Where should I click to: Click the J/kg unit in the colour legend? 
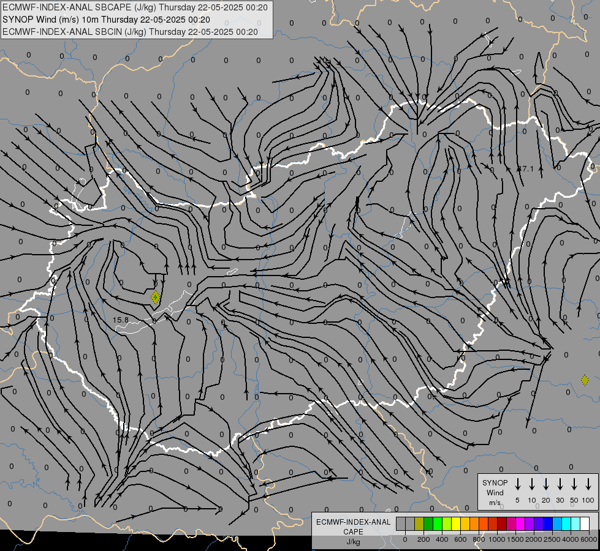pyautogui.click(x=353, y=542)
